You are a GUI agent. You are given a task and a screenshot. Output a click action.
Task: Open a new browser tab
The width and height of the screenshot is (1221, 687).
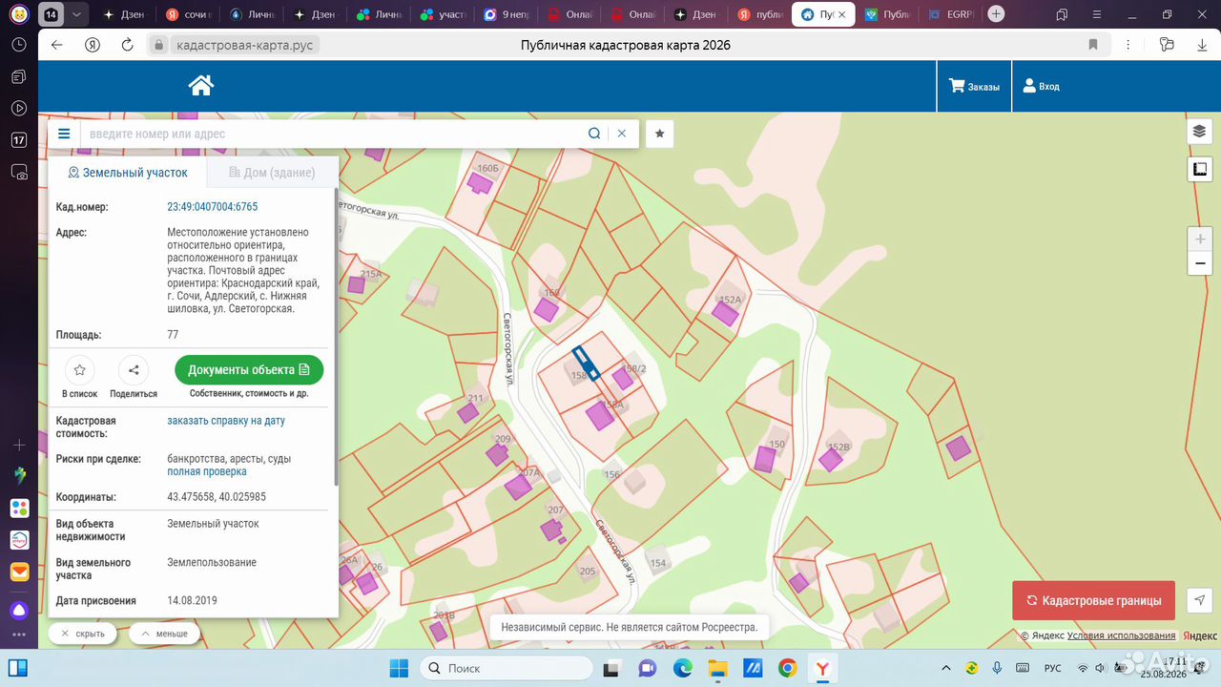pyautogui.click(x=996, y=14)
